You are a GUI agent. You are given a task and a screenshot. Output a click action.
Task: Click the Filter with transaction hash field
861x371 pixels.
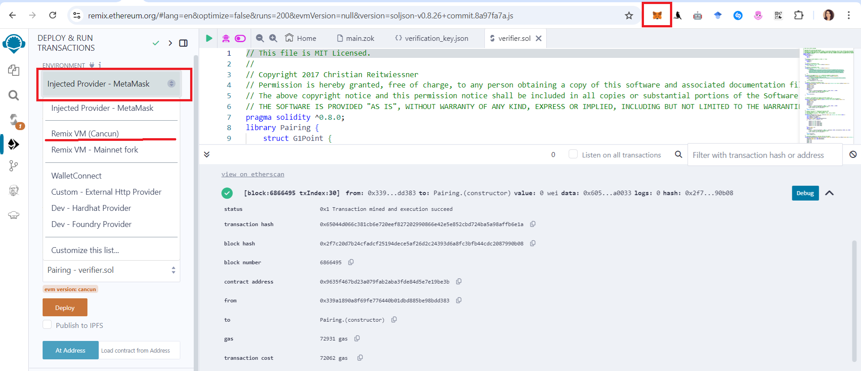tap(765, 155)
